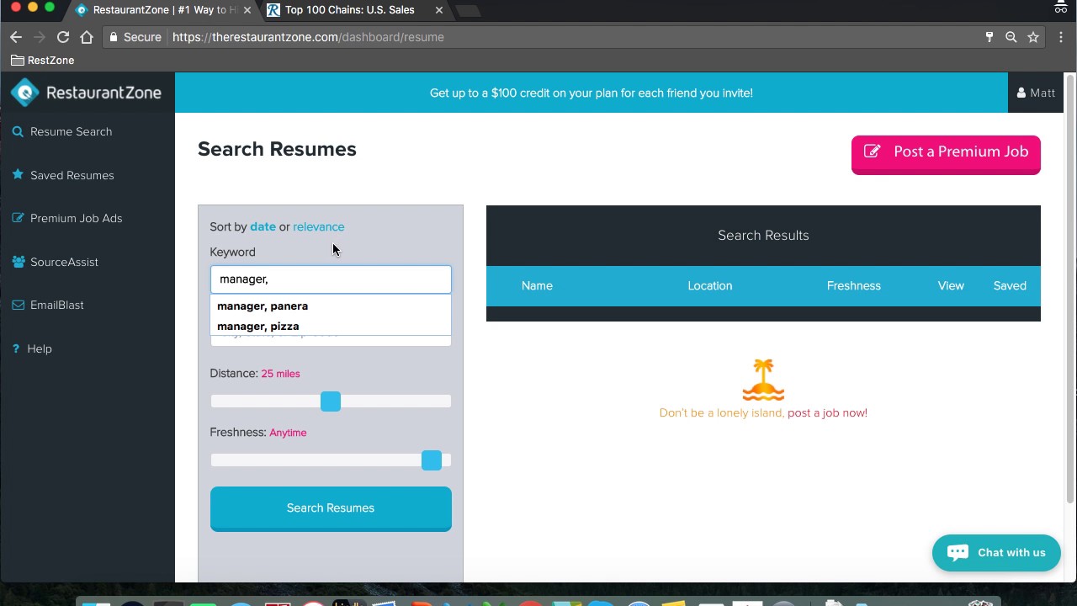Click the EmailBlast envelope icon
Image resolution: width=1077 pixels, height=606 pixels.
coord(18,305)
